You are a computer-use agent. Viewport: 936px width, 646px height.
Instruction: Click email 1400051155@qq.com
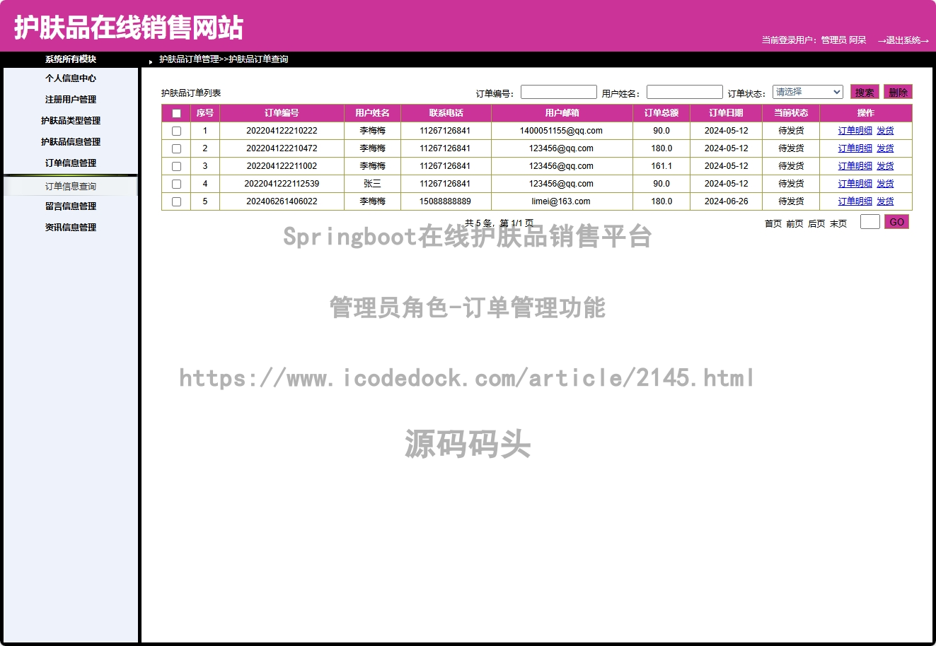click(x=561, y=131)
